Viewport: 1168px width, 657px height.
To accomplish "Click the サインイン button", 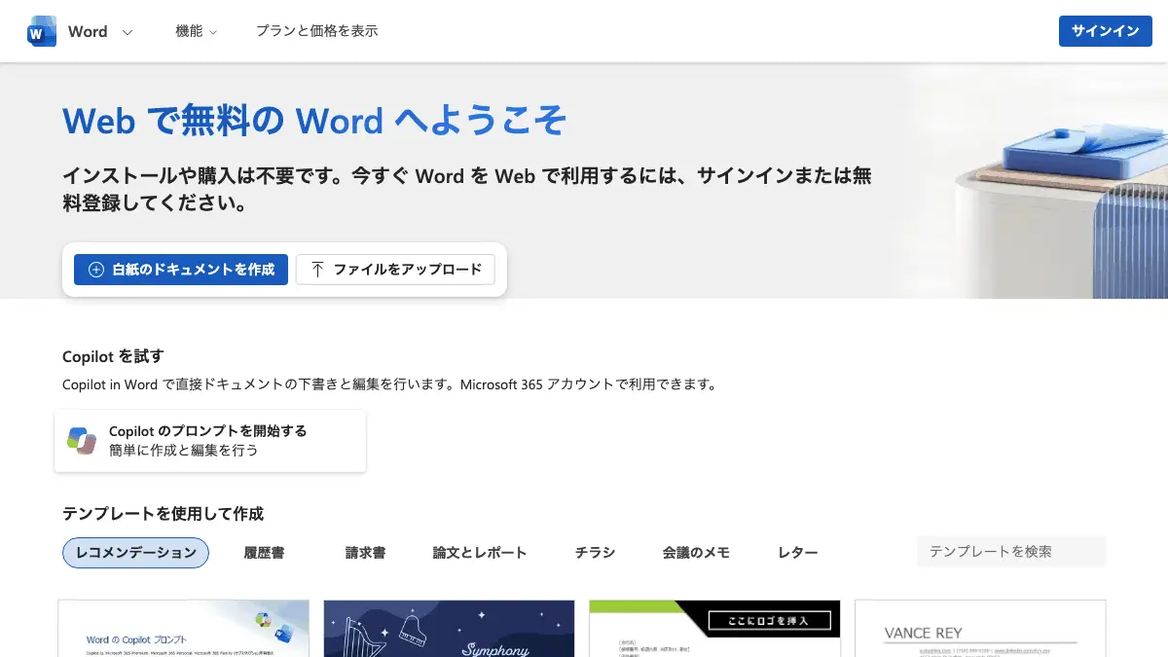I will click(1106, 31).
